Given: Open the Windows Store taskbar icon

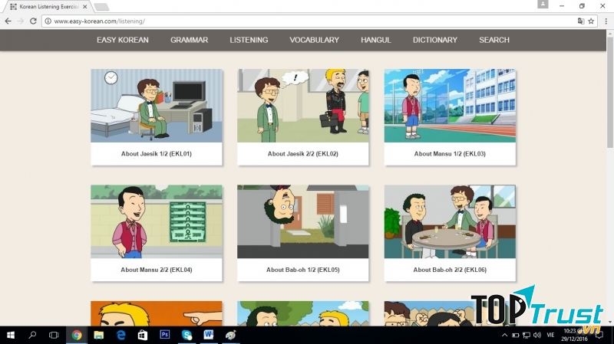Looking at the screenshot, I should 143,335.
